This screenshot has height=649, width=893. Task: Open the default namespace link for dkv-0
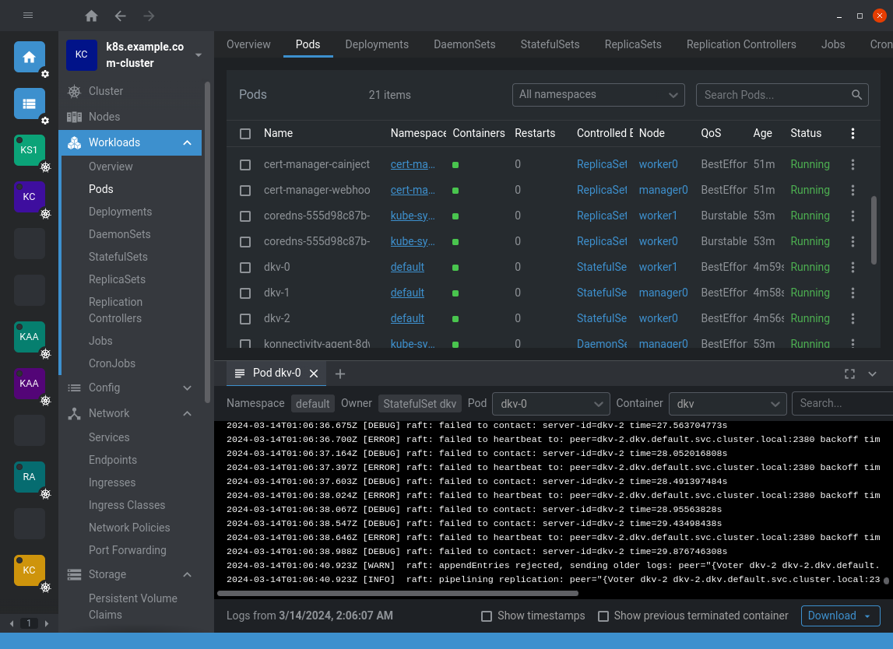[407, 267]
